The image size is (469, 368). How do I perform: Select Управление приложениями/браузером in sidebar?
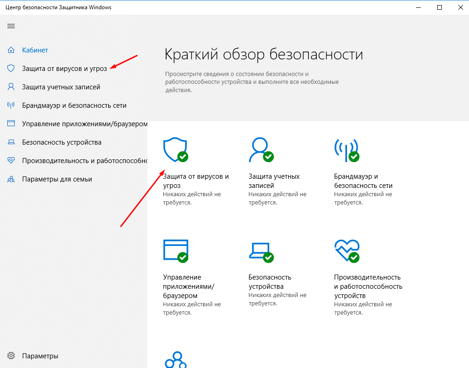(x=85, y=124)
